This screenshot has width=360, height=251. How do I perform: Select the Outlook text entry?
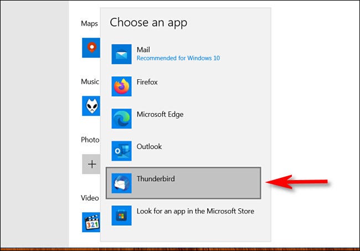pos(149,146)
